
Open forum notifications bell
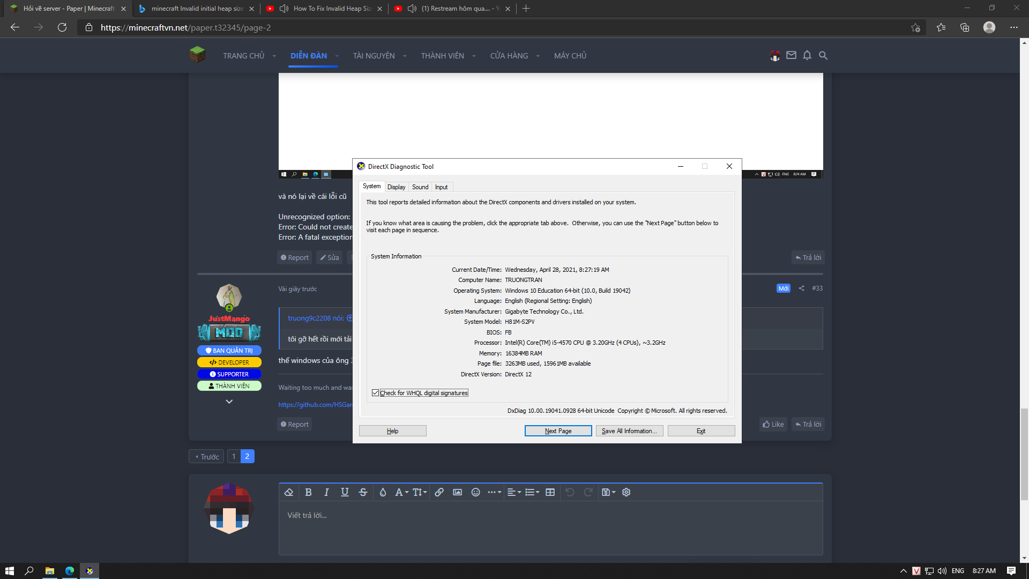pyautogui.click(x=807, y=55)
